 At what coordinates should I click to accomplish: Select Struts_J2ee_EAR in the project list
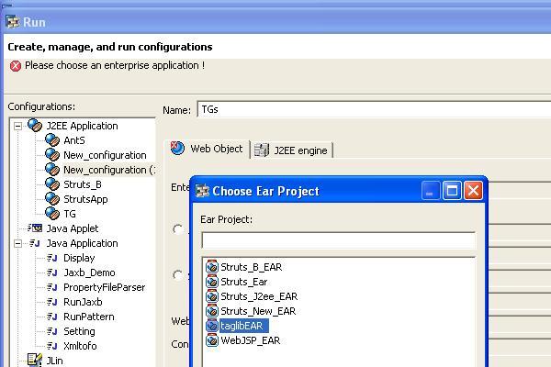click(x=258, y=296)
